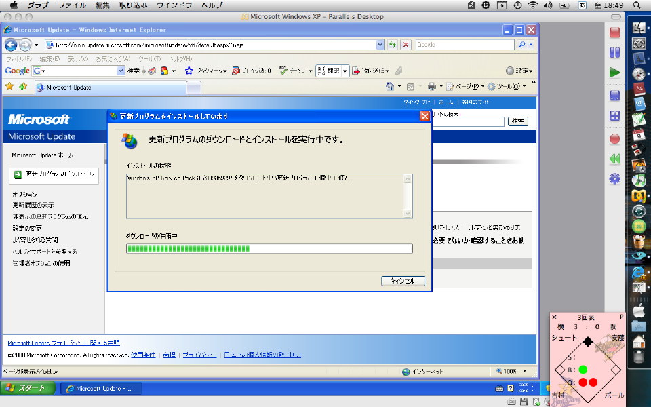This screenshot has height=407, width=651.
Task: Open the address bar history dropdown
Action: [380, 45]
